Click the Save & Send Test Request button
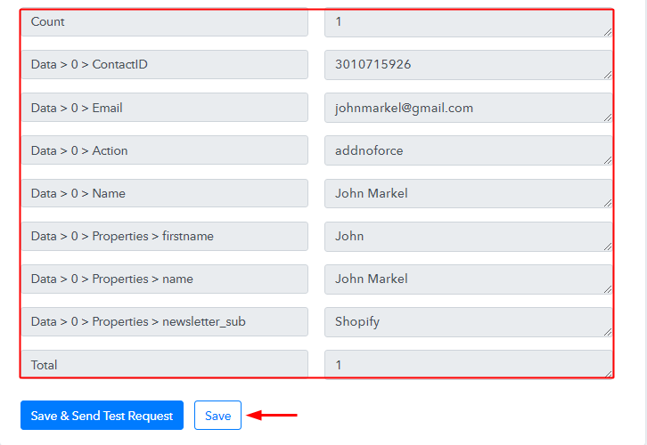The height and width of the screenshot is (445, 647). 102,416
